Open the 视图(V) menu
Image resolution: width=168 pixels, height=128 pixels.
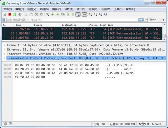pyautogui.click(x=32, y=9)
